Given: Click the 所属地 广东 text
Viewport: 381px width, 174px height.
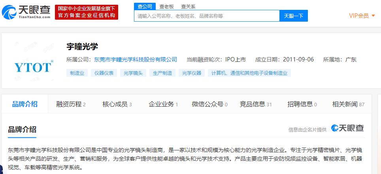Looking at the screenshot, I should pos(340,59).
